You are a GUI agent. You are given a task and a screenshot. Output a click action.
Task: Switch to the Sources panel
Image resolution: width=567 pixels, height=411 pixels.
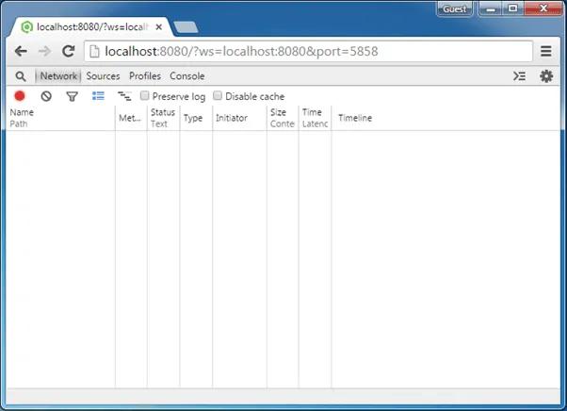tap(103, 76)
